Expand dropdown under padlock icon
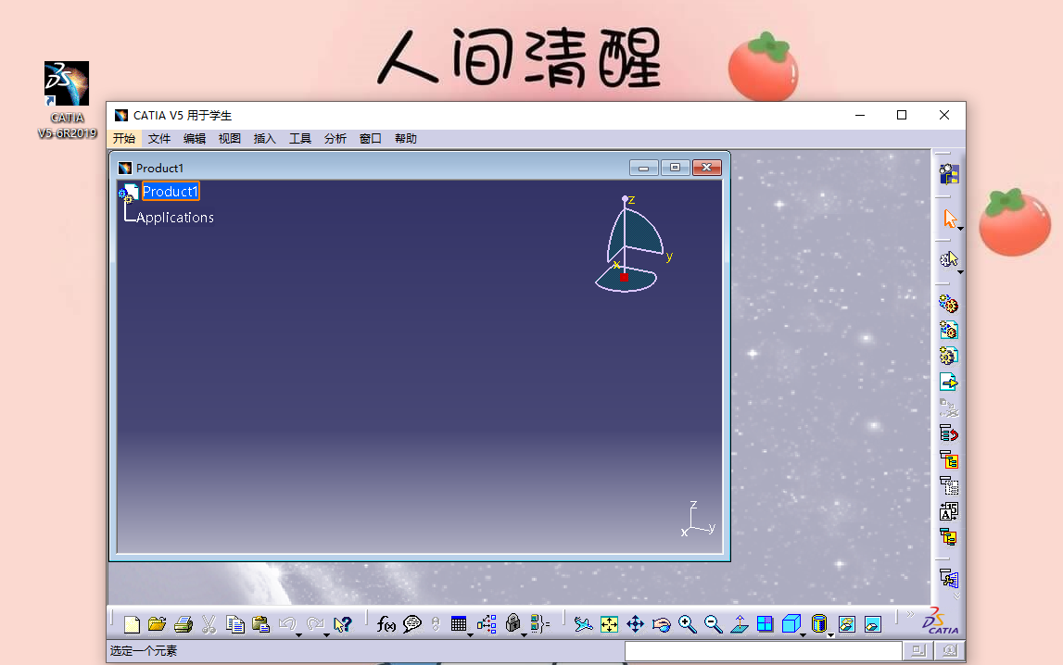This screenshot has width=1063, height=665. pyautogui.click(x=524, y=635)
